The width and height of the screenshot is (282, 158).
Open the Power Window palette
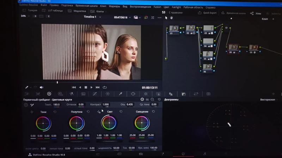tap(133, 94)
